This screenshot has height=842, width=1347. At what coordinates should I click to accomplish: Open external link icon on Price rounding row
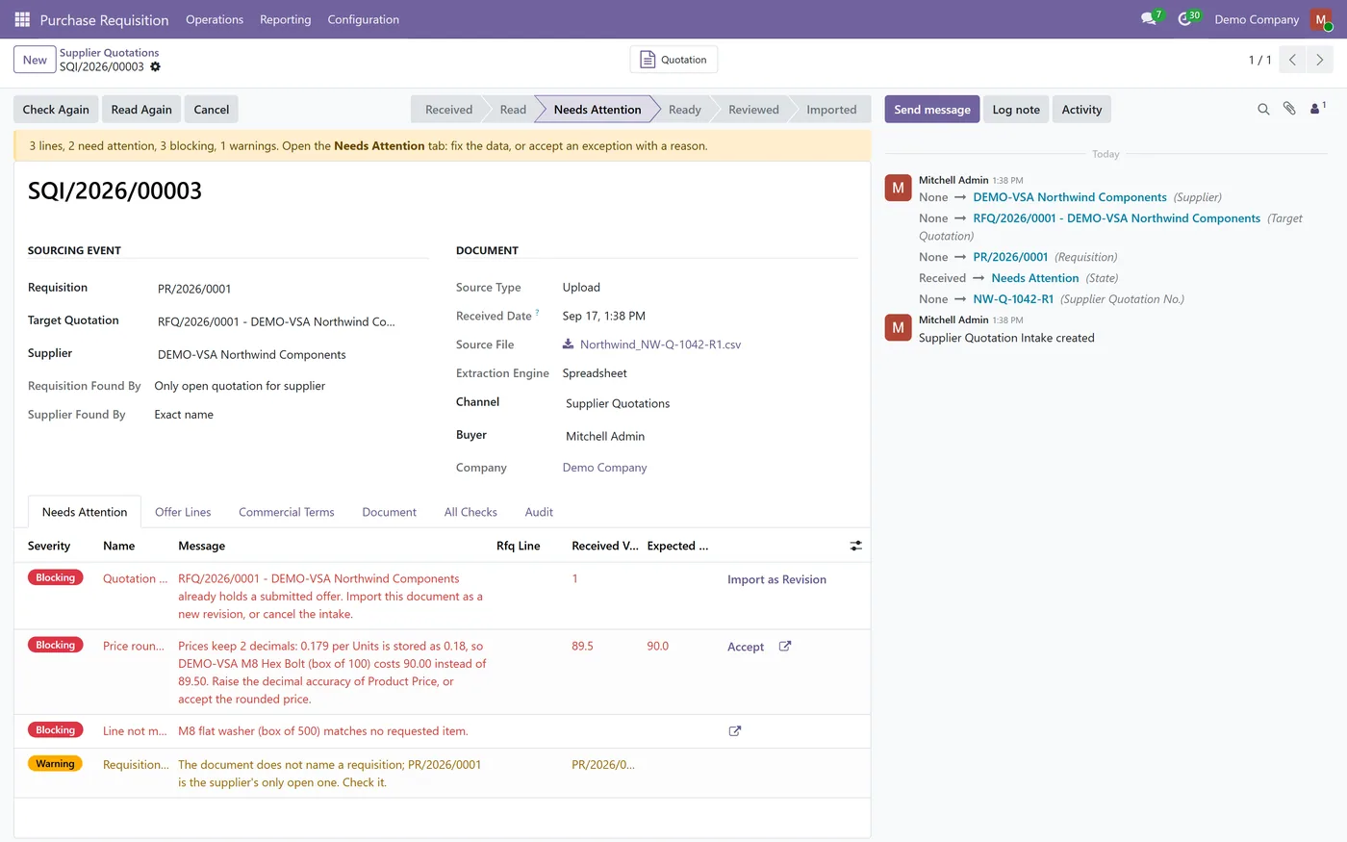click(x=784, y=646)
